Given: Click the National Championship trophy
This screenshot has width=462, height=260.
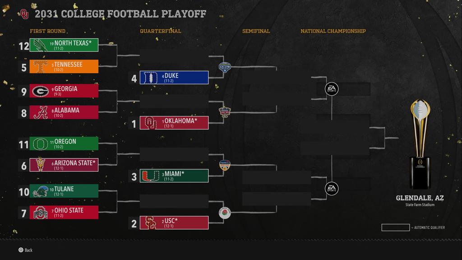Looking at the screenshot, I should (420, 144).
